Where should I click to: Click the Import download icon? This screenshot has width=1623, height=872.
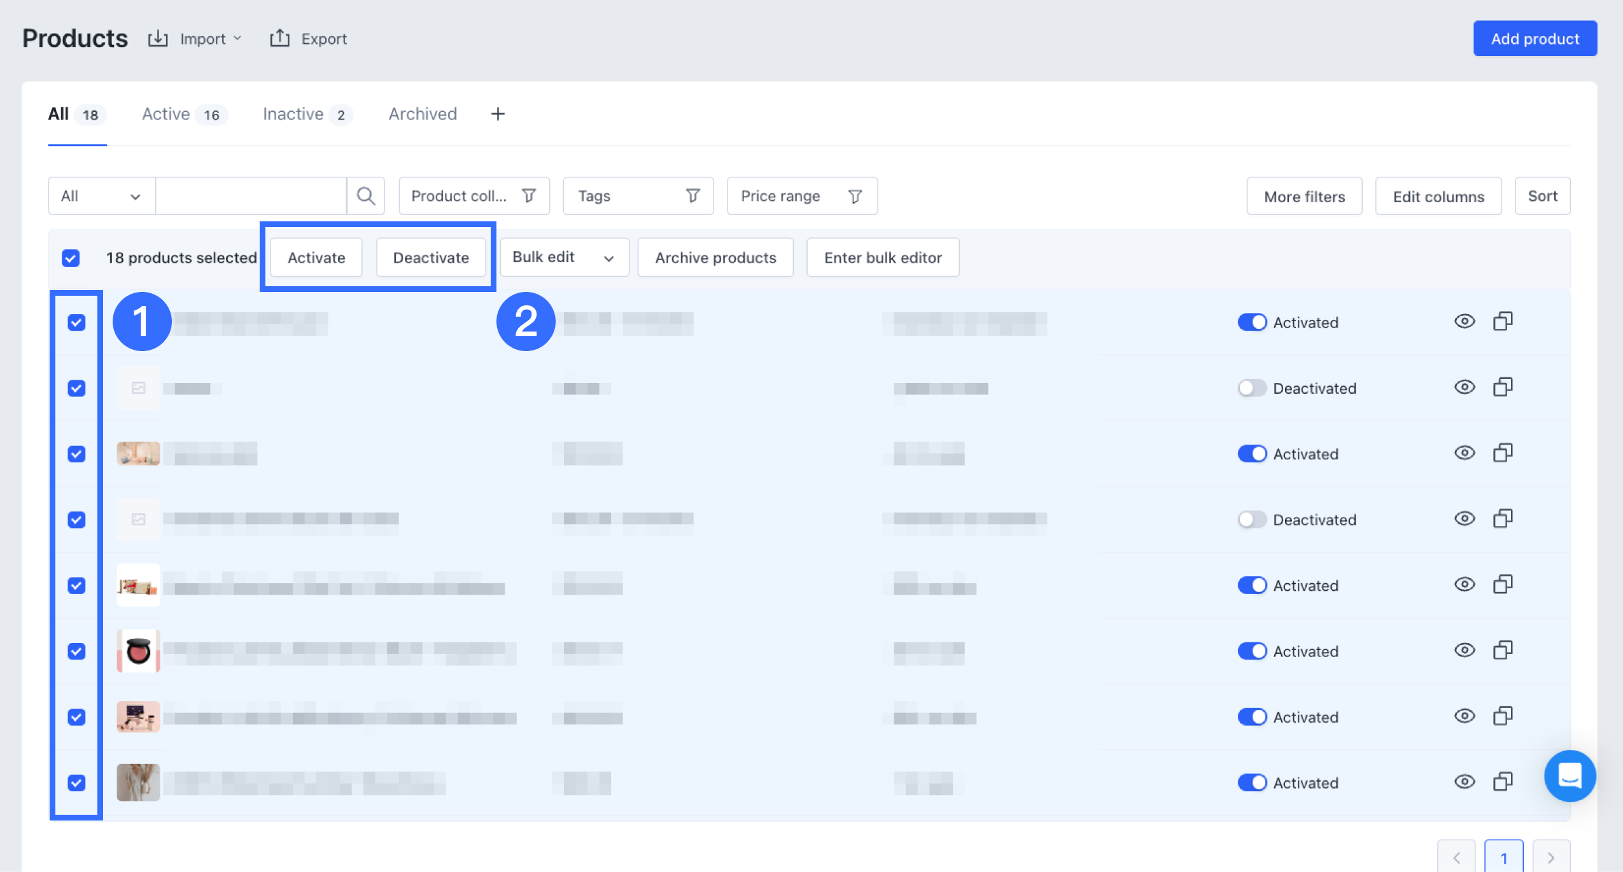(x=158, y=39)
